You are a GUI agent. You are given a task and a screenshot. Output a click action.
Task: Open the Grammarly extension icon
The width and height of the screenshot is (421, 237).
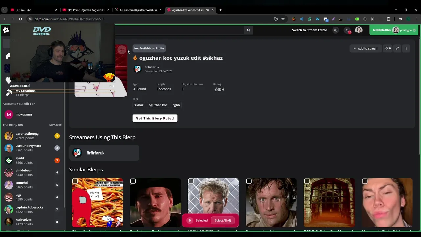[x=310, y=19]
